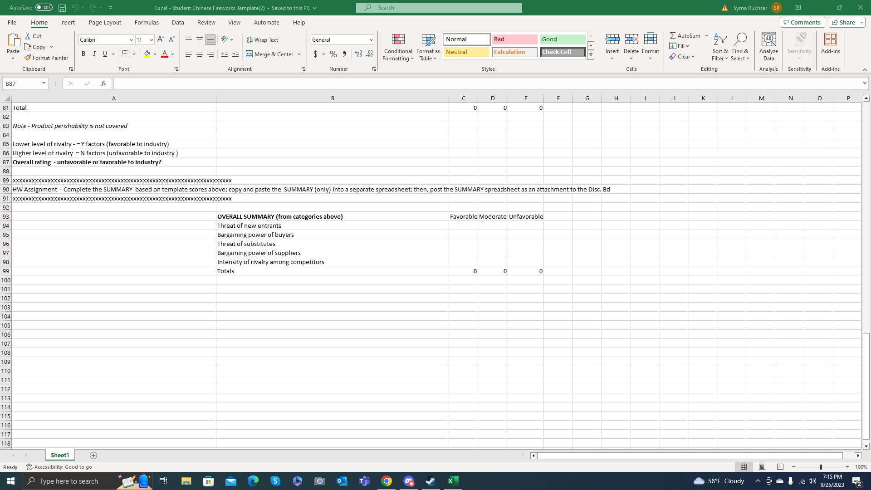
Task: Click the Increase Font Size icon
Action: click(161, 40)
